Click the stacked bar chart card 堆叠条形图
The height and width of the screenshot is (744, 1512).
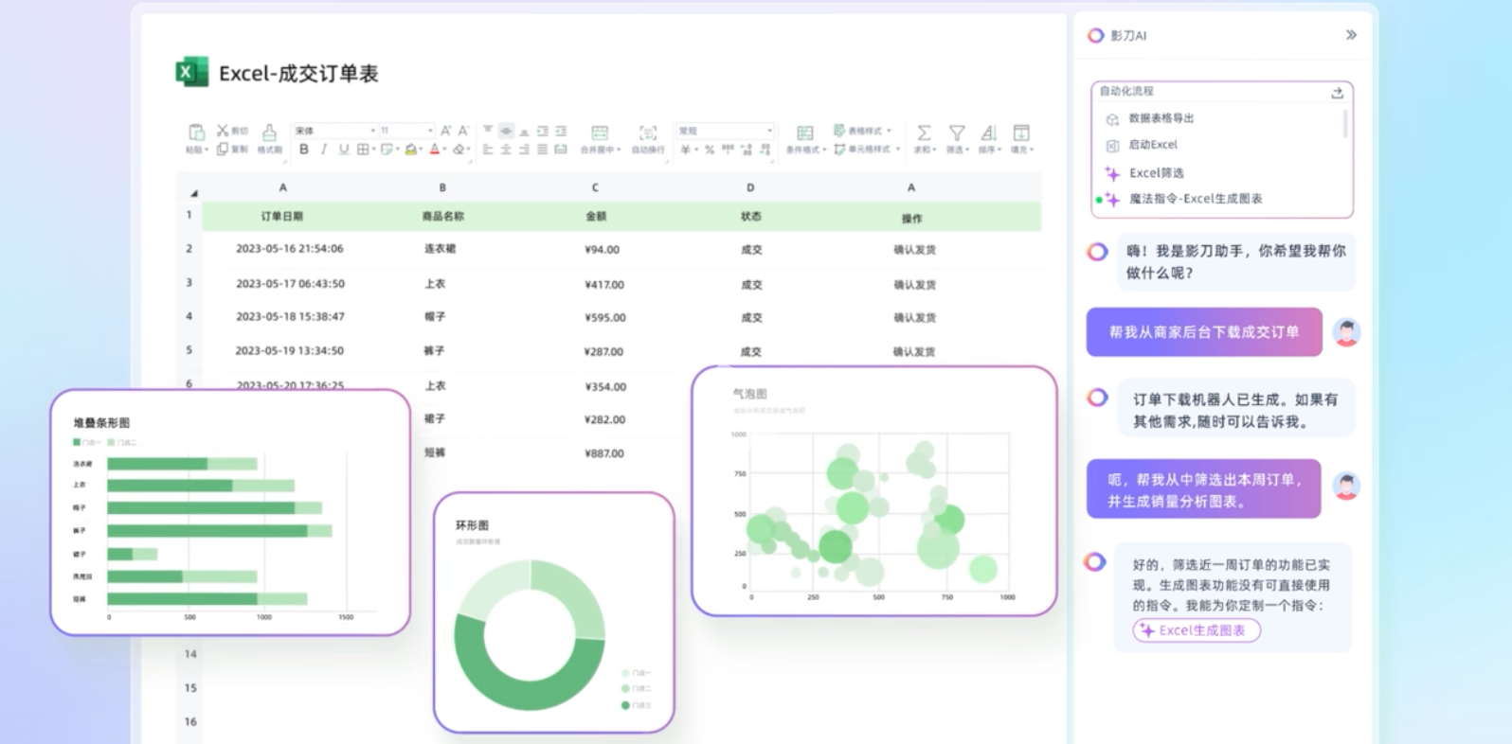click(x=230, y=511)
